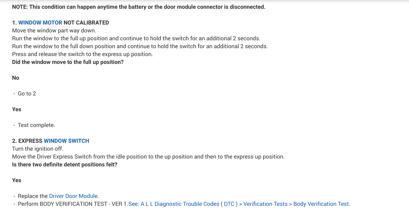Viewport: 409px width, 214px height.
Task: Click the "two definite detent positions" question
Action: coord(65,164)
